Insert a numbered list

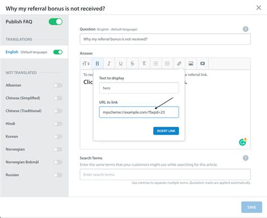(156, 64)
